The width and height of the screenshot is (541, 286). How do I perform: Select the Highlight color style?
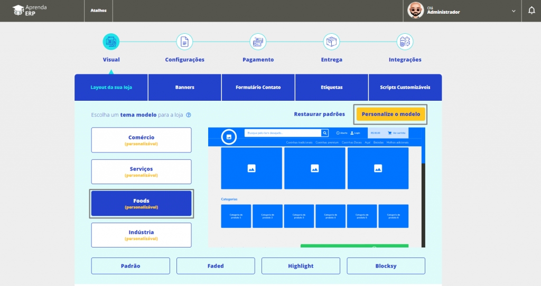click(301, 266)
